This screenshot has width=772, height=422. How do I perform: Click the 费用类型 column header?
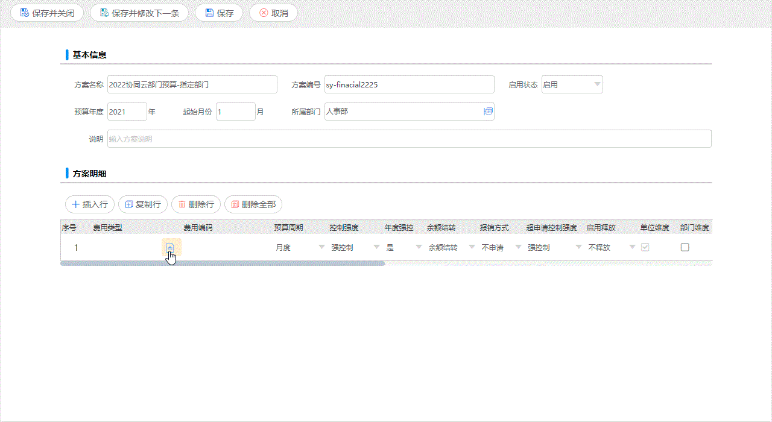(107, 228)
